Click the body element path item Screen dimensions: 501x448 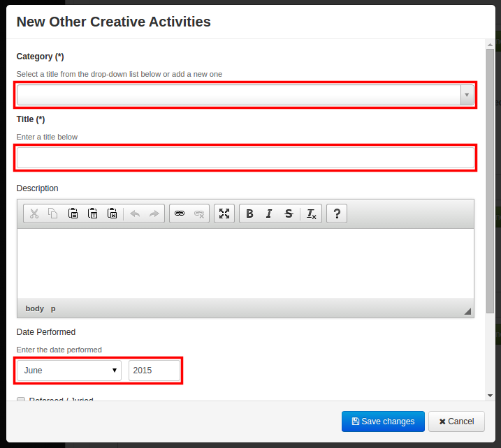pos(34,308)
